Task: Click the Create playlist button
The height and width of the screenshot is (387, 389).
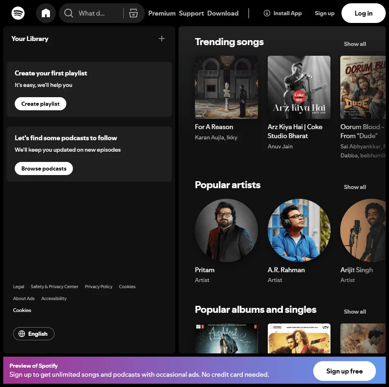Action: click(x=41, y=104)
